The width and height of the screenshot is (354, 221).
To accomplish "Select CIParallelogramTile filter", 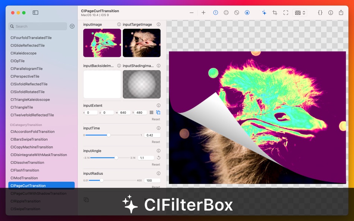I will [26, 68].
